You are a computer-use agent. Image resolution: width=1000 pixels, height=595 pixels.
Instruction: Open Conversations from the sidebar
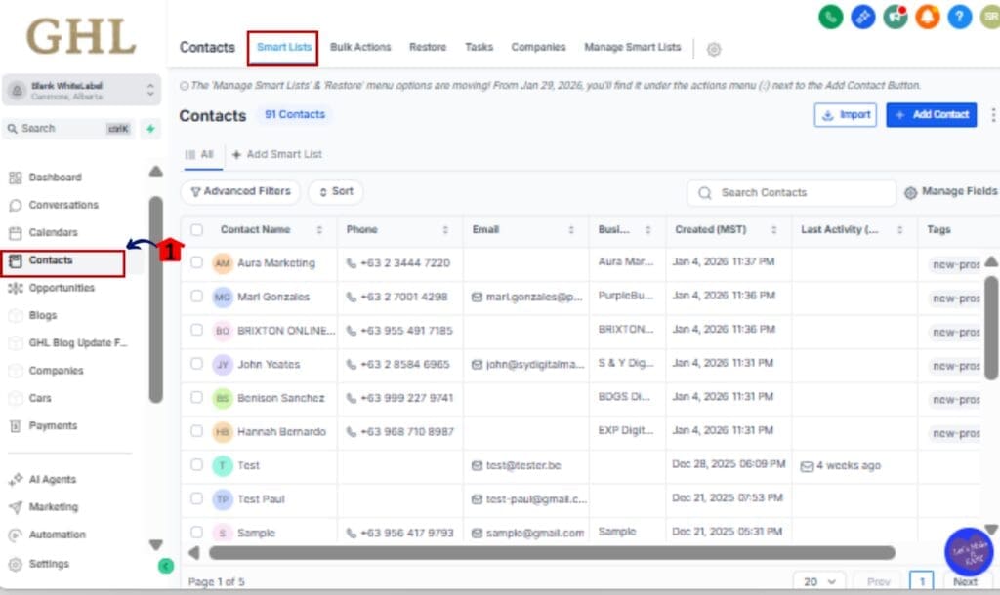pyautogui.click(x=63, y=206)
